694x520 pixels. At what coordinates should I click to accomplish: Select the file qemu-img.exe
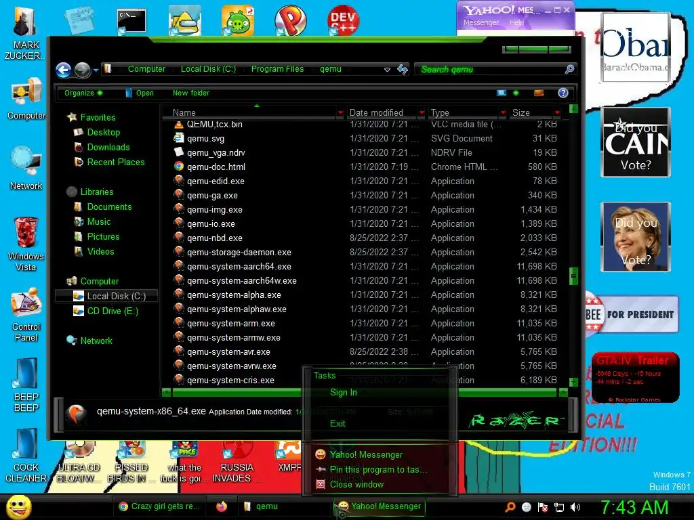pos(214,210)
